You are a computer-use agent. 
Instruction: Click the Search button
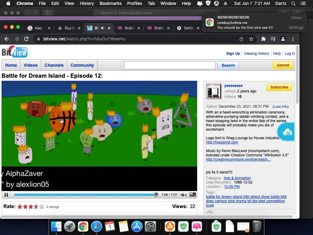click(228, 65)
